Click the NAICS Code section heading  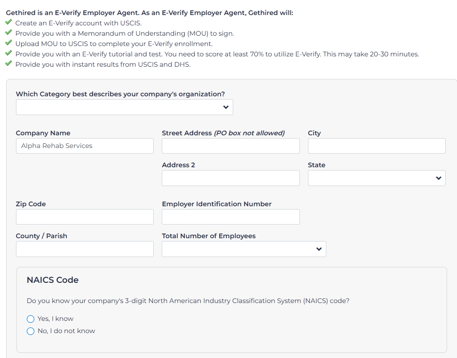[52, 280]
